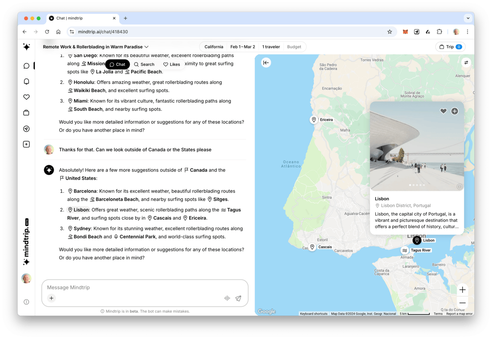Open map filter settings icon
Image resolution: width=492 pixels, height=339 pixels.
click(466, 63)
